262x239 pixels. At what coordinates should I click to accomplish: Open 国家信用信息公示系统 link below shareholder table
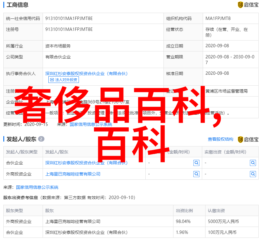[x=37, y=187]
